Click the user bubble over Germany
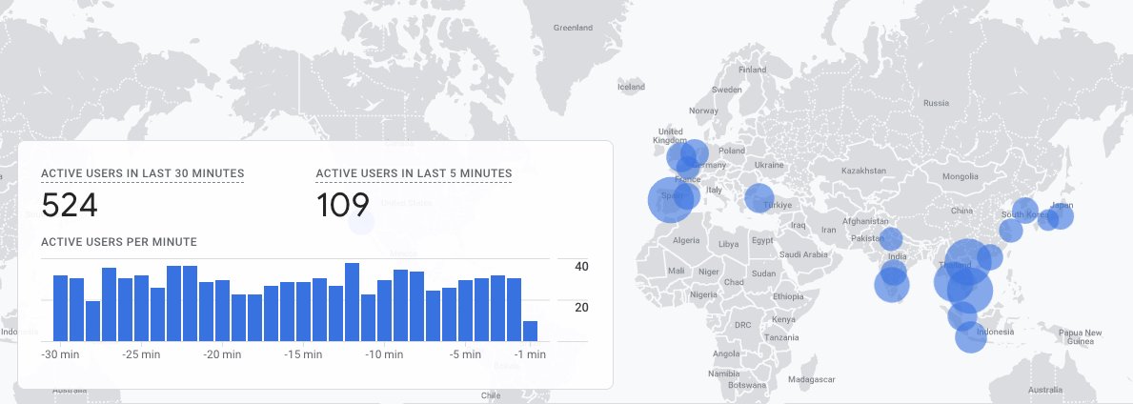This screenshot has width=1133, height=404. [694, 154]
